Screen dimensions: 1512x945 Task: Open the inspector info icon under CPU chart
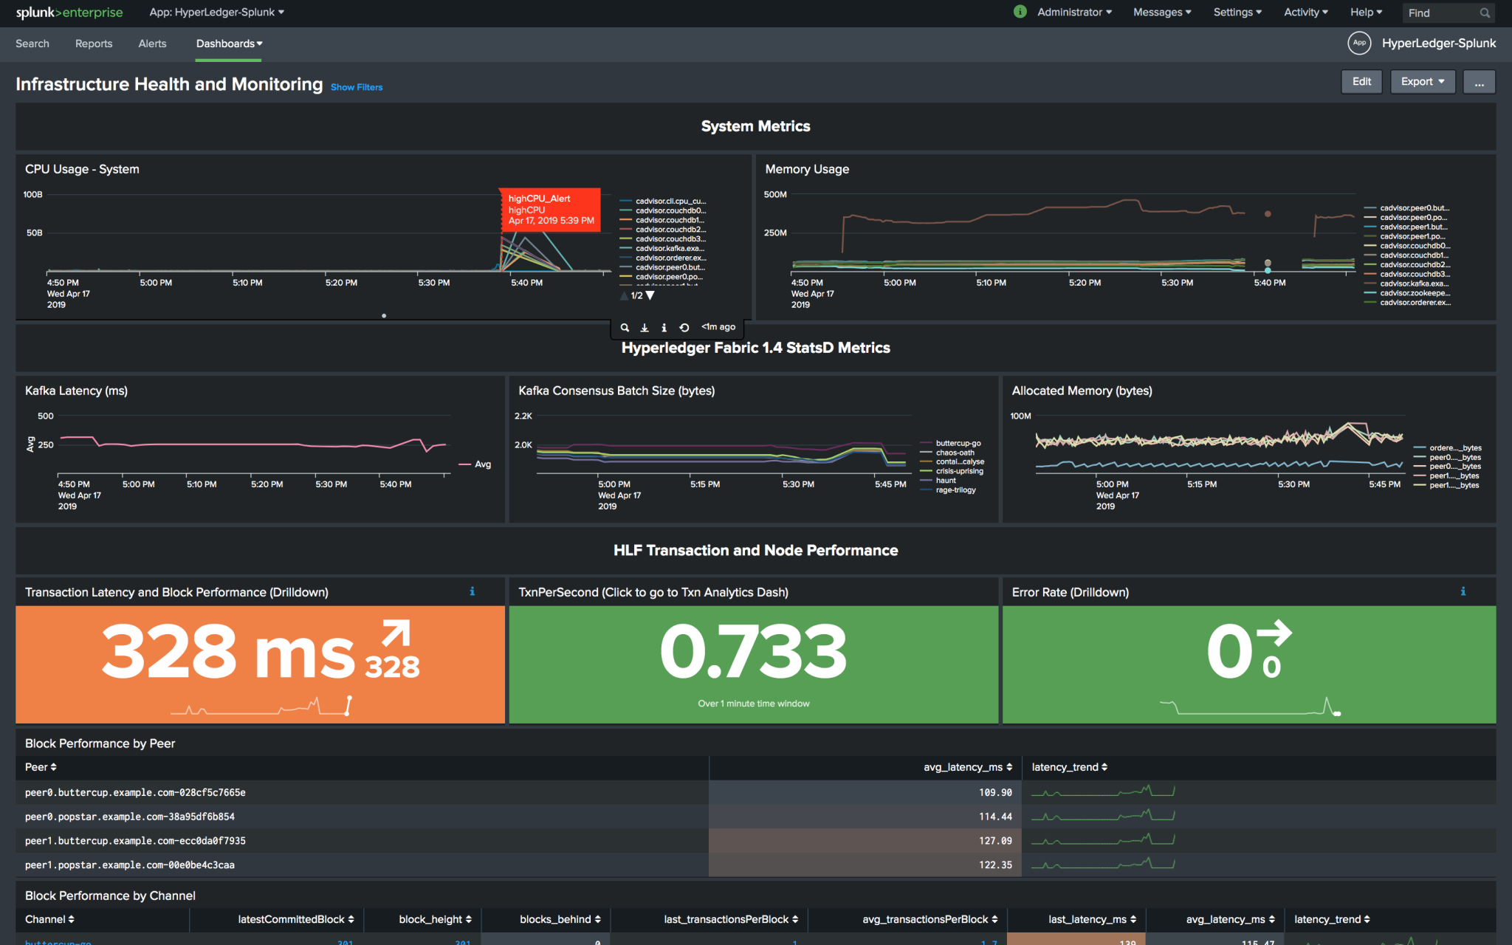click(664, 327)
